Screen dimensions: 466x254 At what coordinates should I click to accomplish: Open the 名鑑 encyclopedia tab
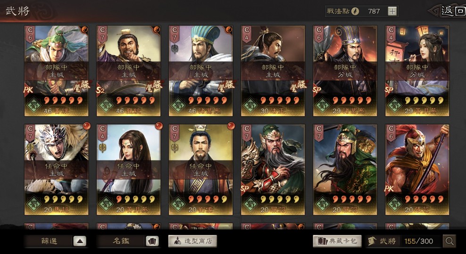coord(121,241)
